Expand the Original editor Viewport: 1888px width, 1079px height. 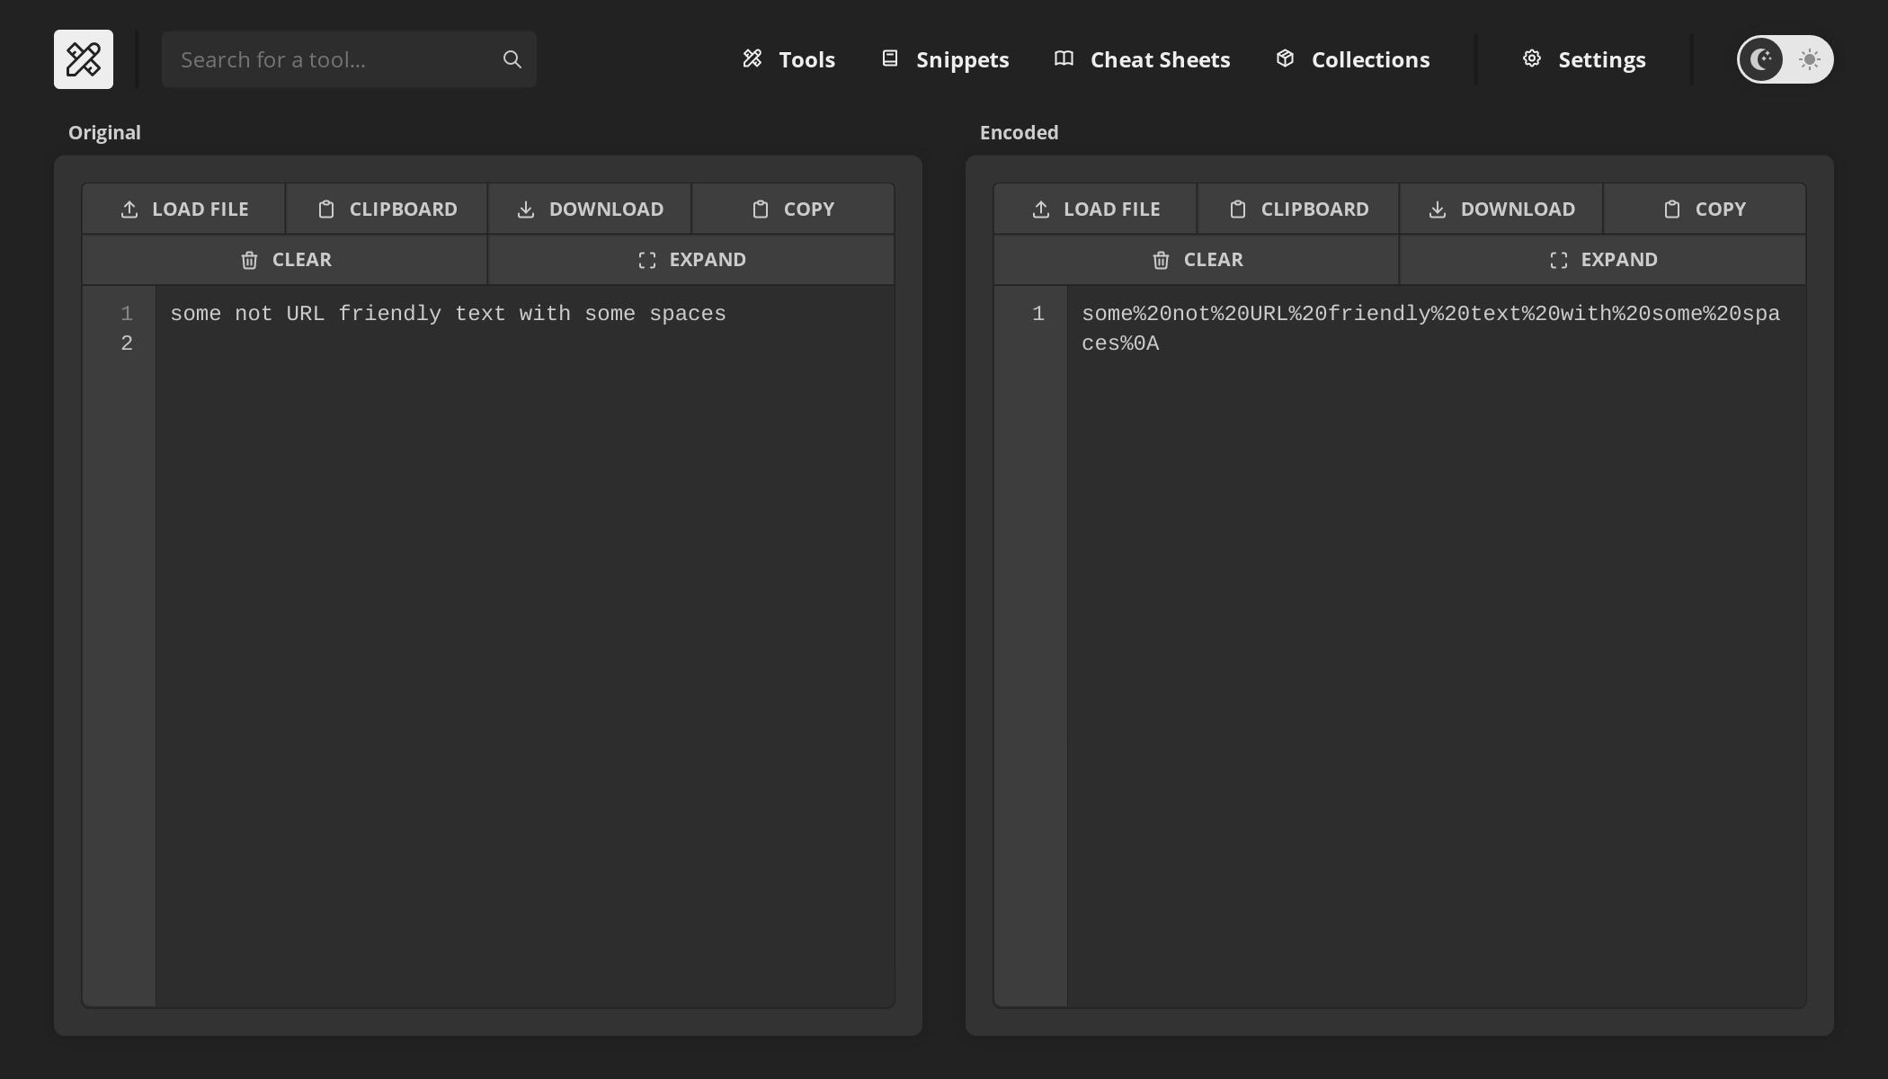point(691,260)
